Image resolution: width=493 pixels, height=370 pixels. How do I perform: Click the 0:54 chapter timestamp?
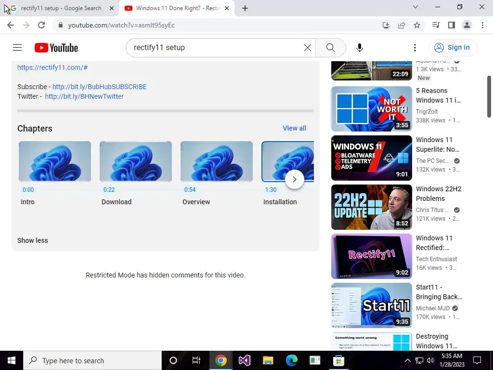(190, 190)
